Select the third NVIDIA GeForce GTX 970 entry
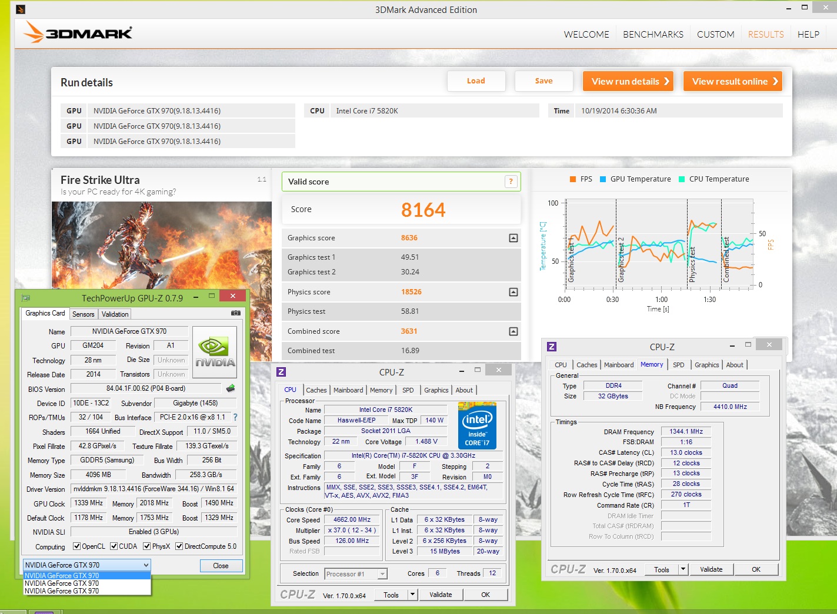 coord(87,591)
